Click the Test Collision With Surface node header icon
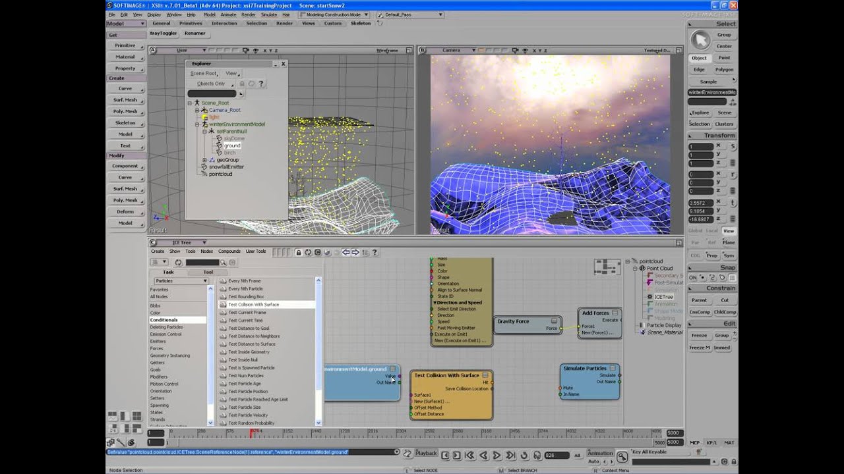 [485, 375]
